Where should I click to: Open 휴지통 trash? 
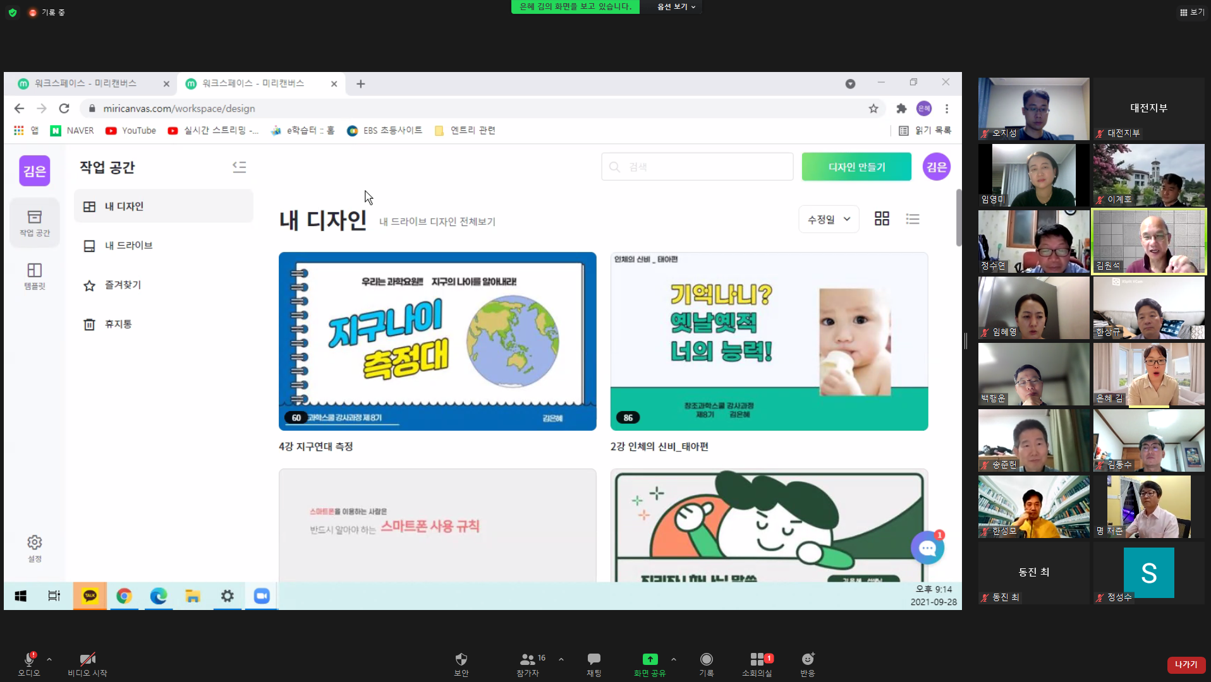(x=164, y=324)
